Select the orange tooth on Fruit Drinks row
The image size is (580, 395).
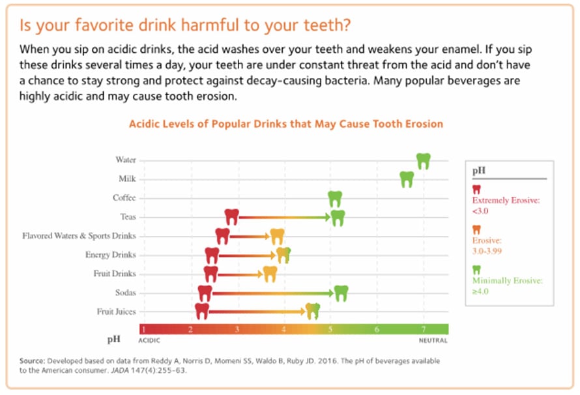(270, 274)
